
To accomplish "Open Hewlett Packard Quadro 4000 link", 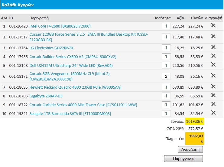I will coord(75,87).
